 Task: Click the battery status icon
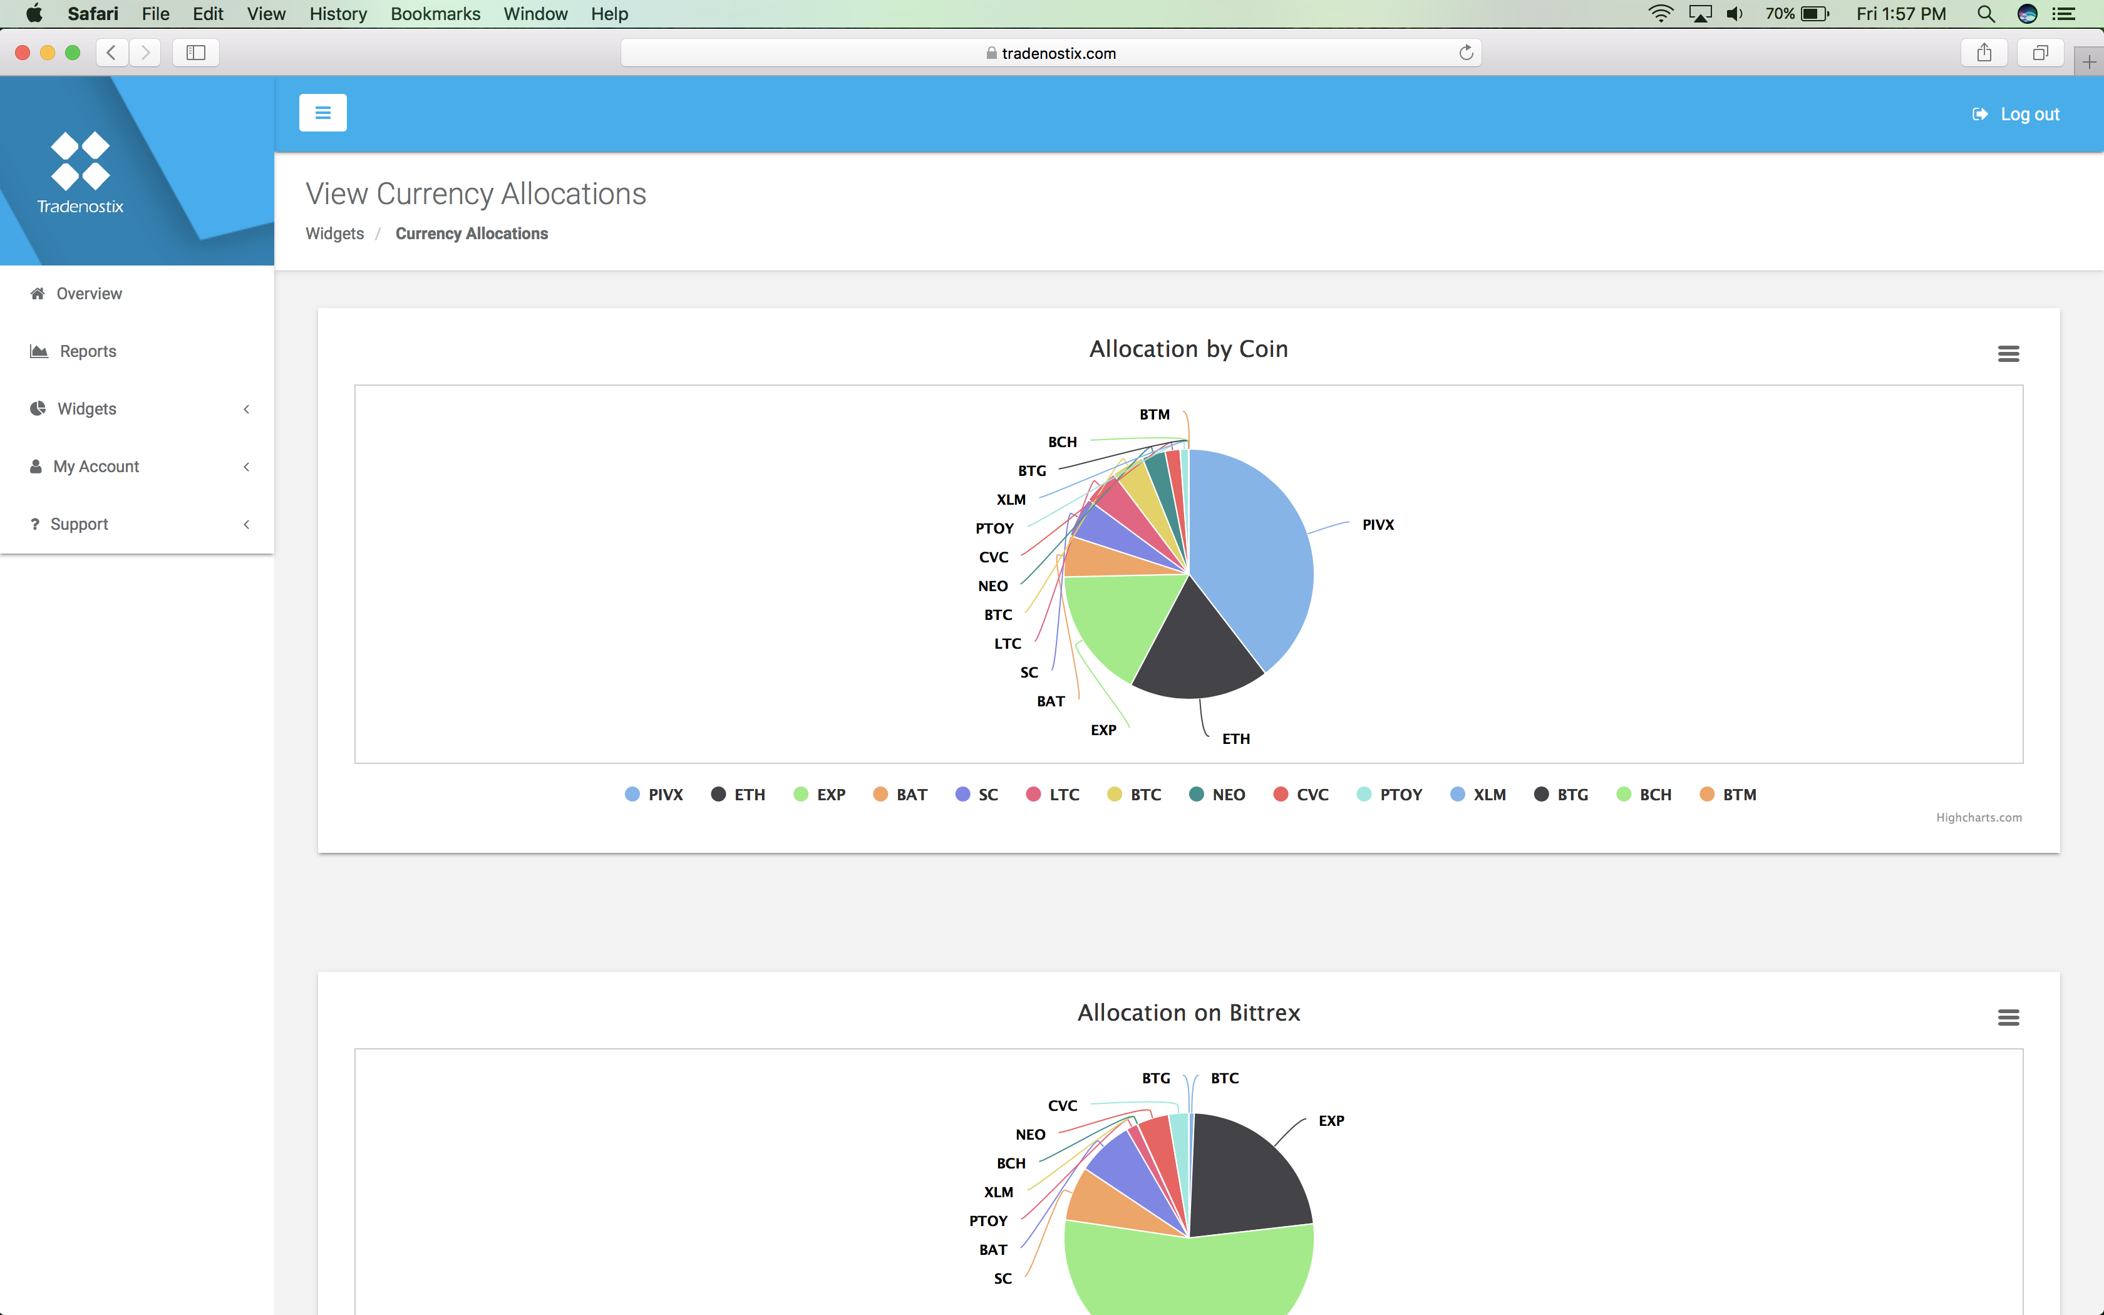[x=1815, y=14]
